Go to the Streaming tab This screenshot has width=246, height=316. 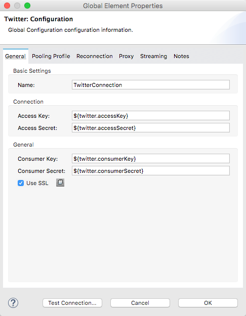tap(153, 56)
